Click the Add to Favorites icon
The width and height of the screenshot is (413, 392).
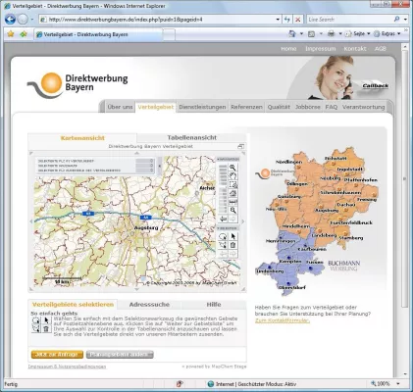(x=24, y=34)
